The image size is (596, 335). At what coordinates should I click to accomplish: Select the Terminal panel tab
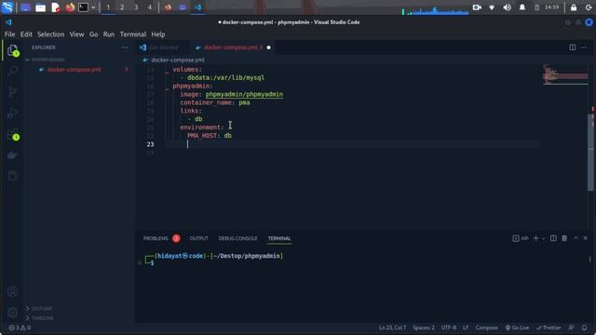[x=279, y=238]
